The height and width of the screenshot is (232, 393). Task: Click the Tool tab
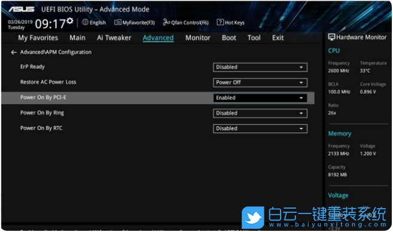click(x=254, y=38)
